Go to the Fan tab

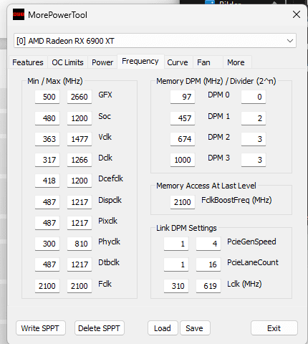pyautogui.click(x=208, y=62)
